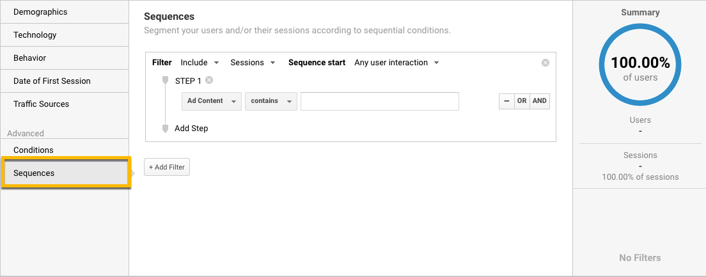The image size is (706, 277).
Task: Change the contains match type dropdown
Action: pos(271,101)
